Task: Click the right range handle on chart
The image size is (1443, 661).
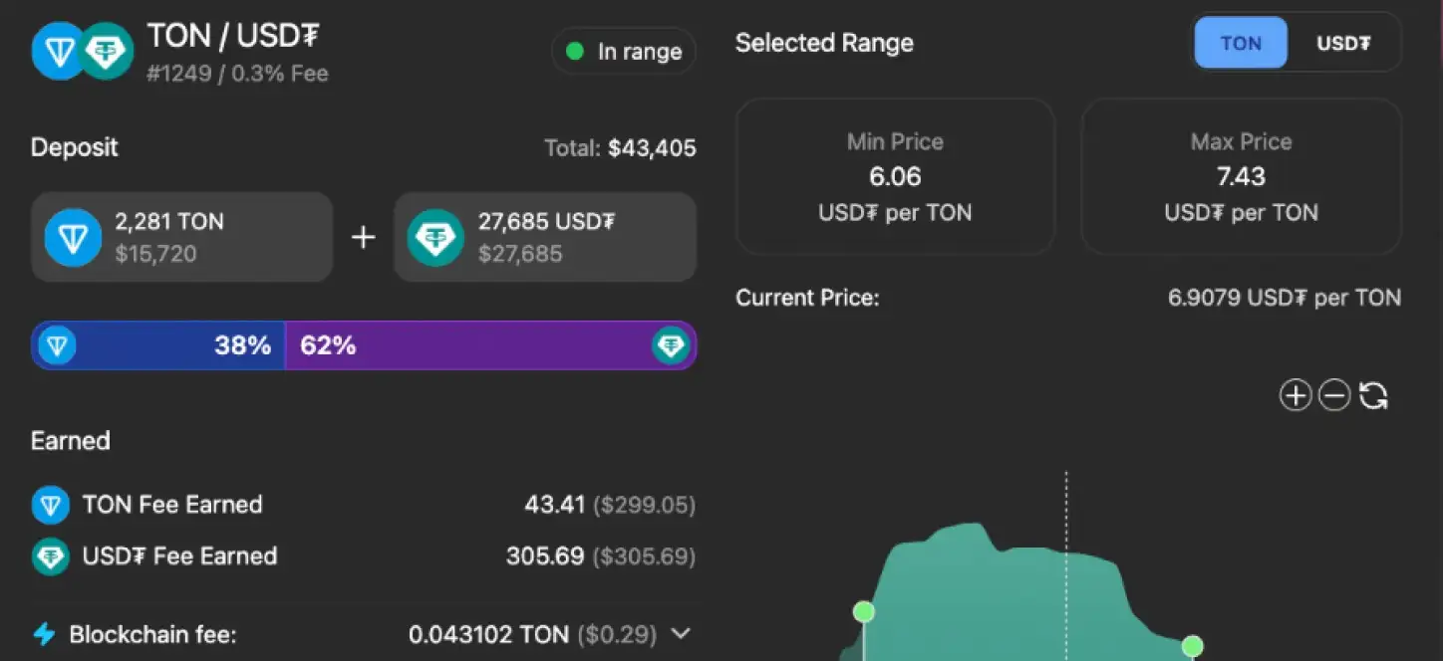Action: [1192, 646]
